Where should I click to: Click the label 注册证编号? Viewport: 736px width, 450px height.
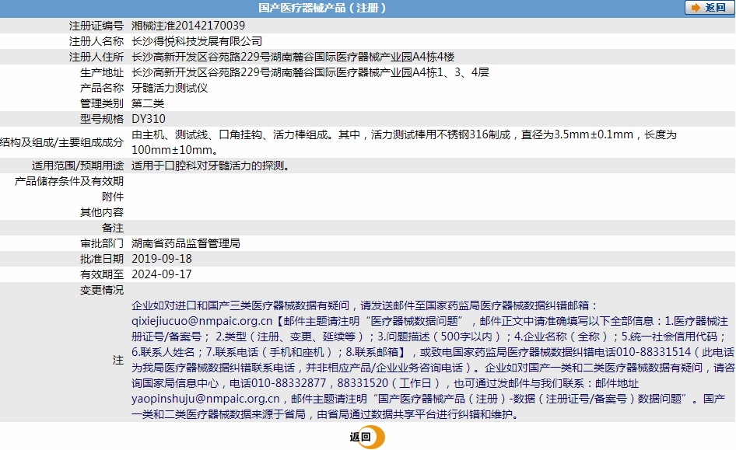tap(96, 26)
